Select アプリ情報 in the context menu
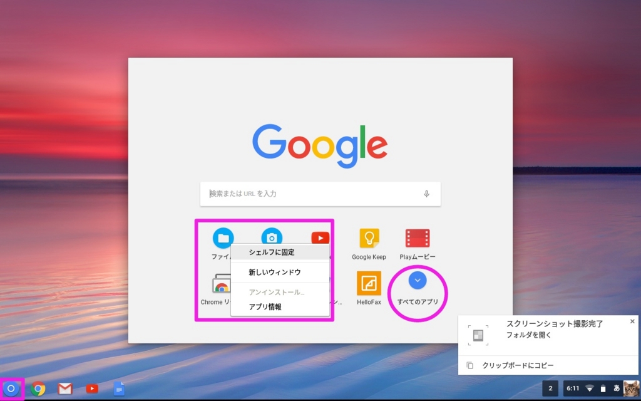The height and width of the screenshot is (401, 641). [280, 307]
